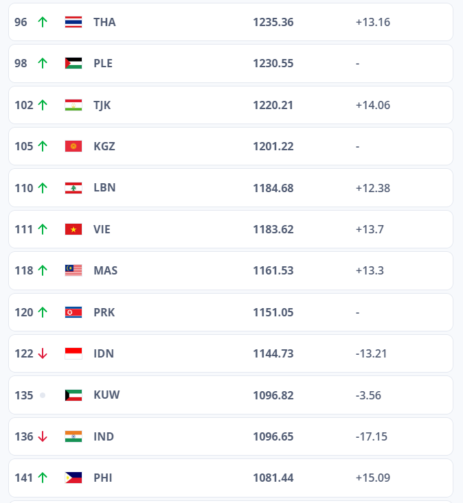Click the India flag icon
Image resolution: width=463 pixels, height=503 pixels.
74,436
